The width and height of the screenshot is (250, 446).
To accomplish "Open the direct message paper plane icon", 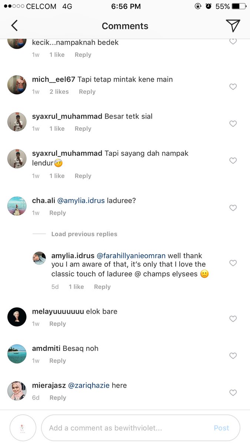I will pyautogui.click(x=233, y=25).
